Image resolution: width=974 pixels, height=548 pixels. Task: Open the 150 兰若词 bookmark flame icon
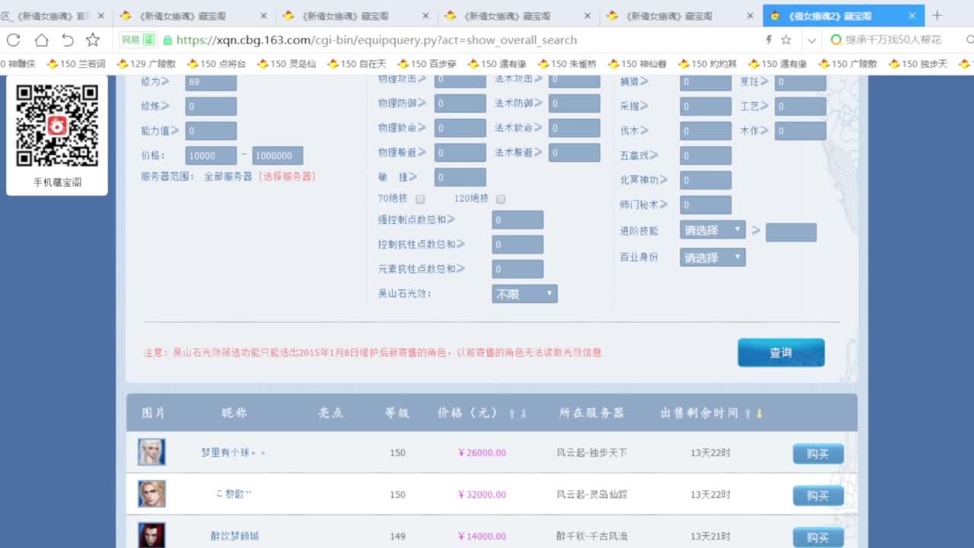[53, 63]
